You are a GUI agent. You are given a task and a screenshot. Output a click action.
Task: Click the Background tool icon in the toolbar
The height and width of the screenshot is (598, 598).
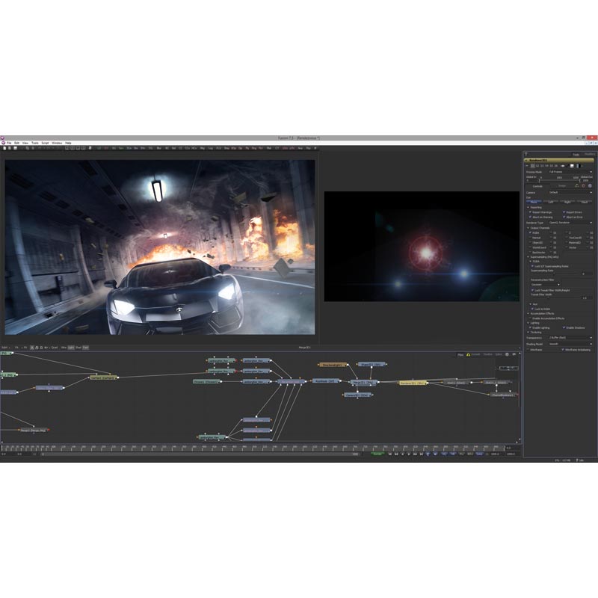click(x=114, y=147)
